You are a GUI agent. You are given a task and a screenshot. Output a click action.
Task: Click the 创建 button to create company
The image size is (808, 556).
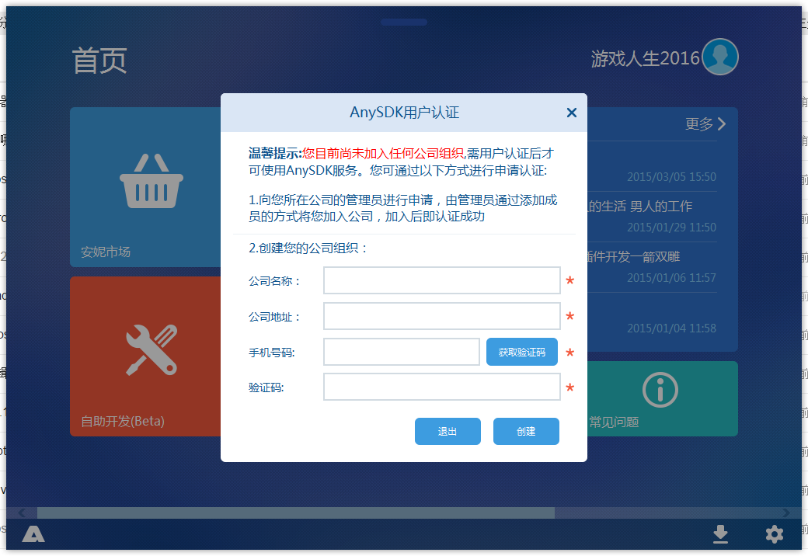526,431
